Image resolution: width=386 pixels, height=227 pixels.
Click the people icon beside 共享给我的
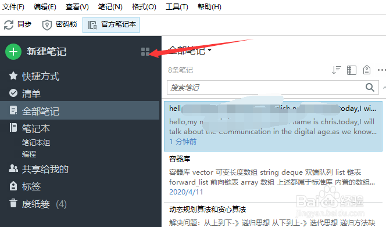click(13, 168)
